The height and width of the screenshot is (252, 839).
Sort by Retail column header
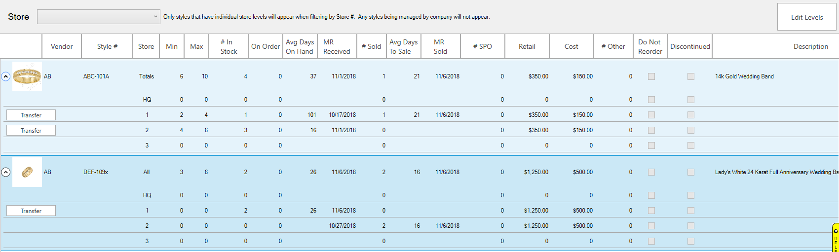coord(527,46)
